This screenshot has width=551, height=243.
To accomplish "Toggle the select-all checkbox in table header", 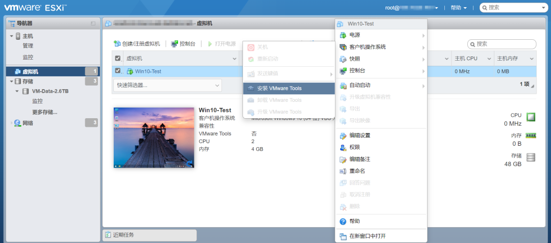I will pos(118,58).
